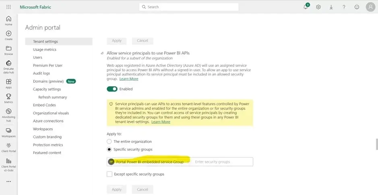Select Specific security groups radio button
Viewport: 378px width, 195px height.
tap(109, 149)
